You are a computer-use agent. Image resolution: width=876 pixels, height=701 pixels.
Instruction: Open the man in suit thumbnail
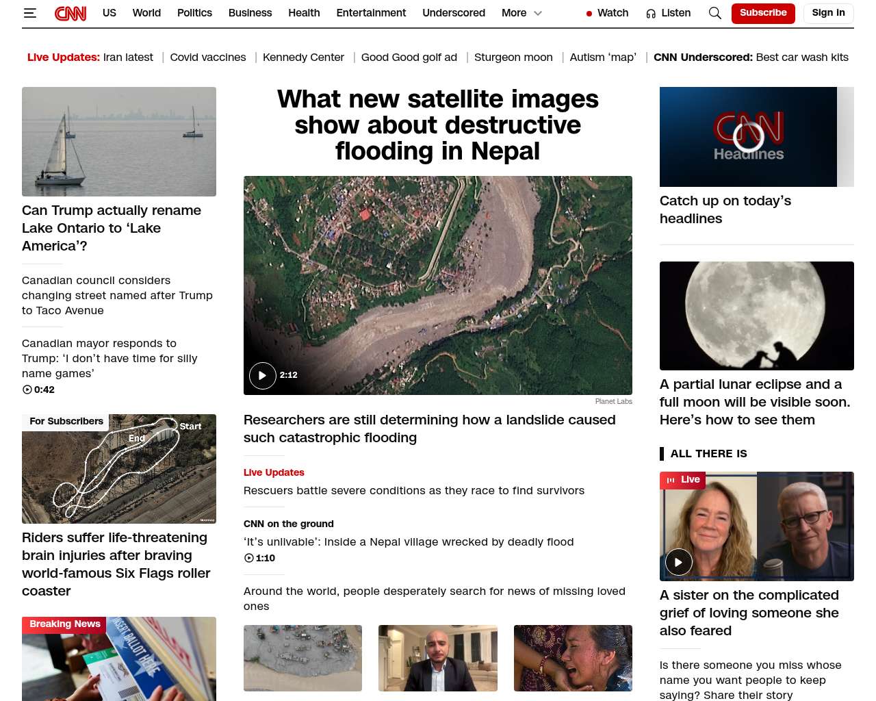[438, 658]
